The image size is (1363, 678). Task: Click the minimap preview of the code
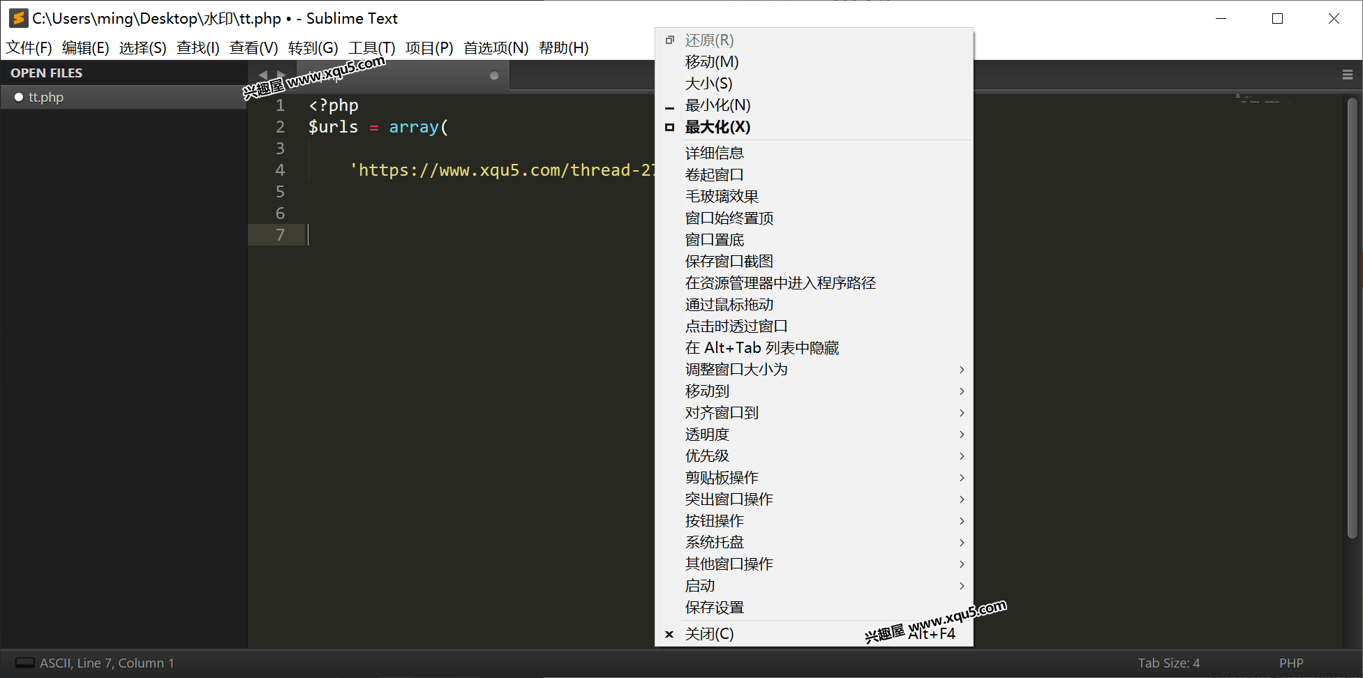pyautogui.click(x=1263, y=99)
